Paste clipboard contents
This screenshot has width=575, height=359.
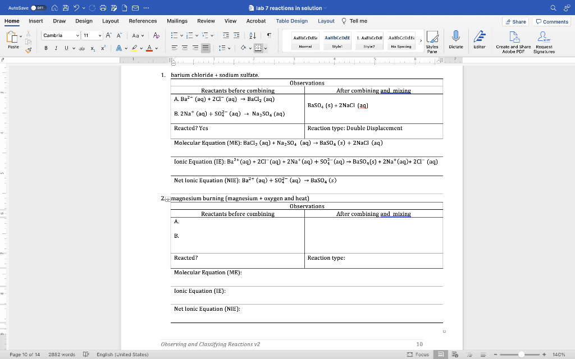tap(12, 40)
